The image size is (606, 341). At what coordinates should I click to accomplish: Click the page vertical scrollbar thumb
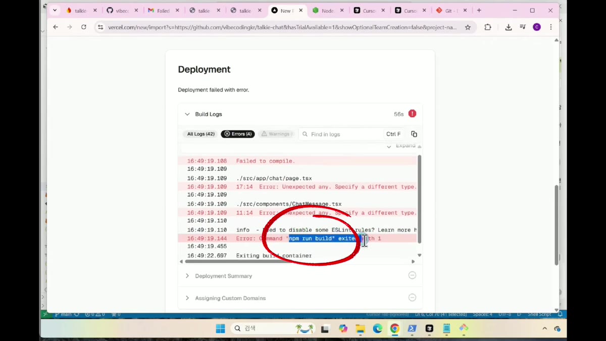pos(557,225)
